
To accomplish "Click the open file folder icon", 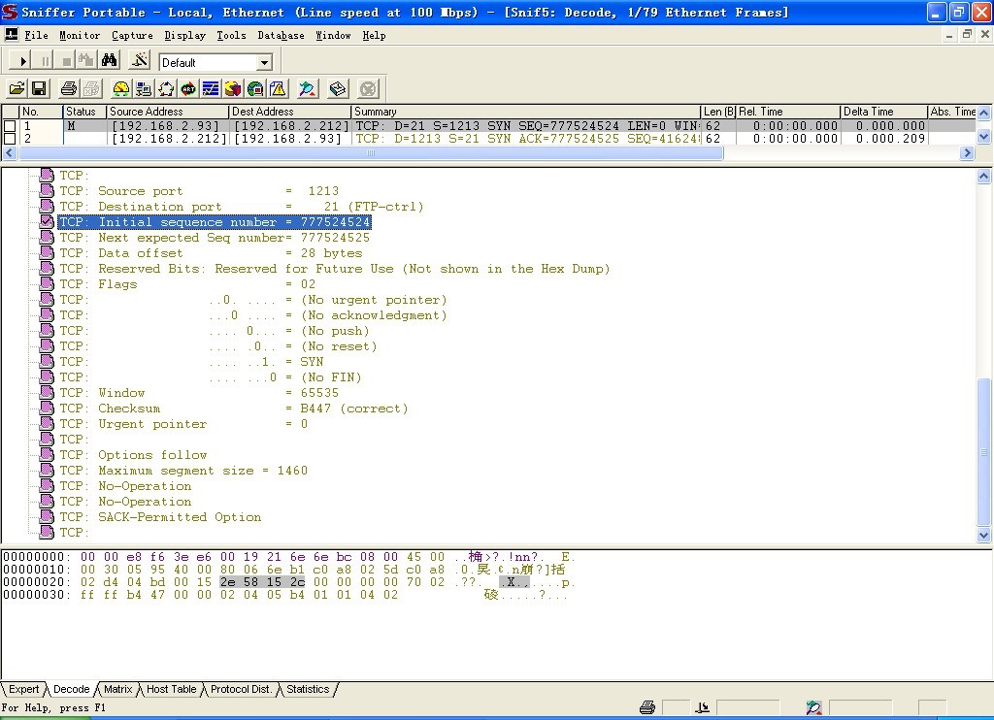I will [17, 88].
